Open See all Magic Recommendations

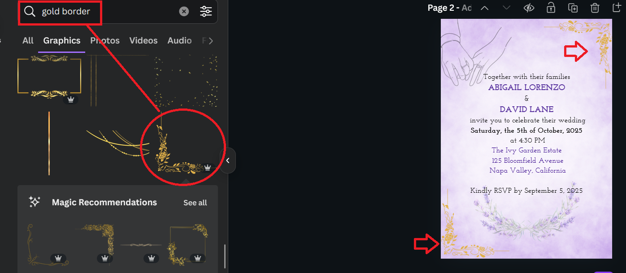(195, 203)
